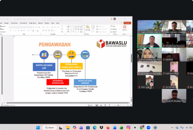Click Fadhlul Hanif video thumbnail
The height and width of the screenshot is (130, 193).
click(x=149, y=41)
